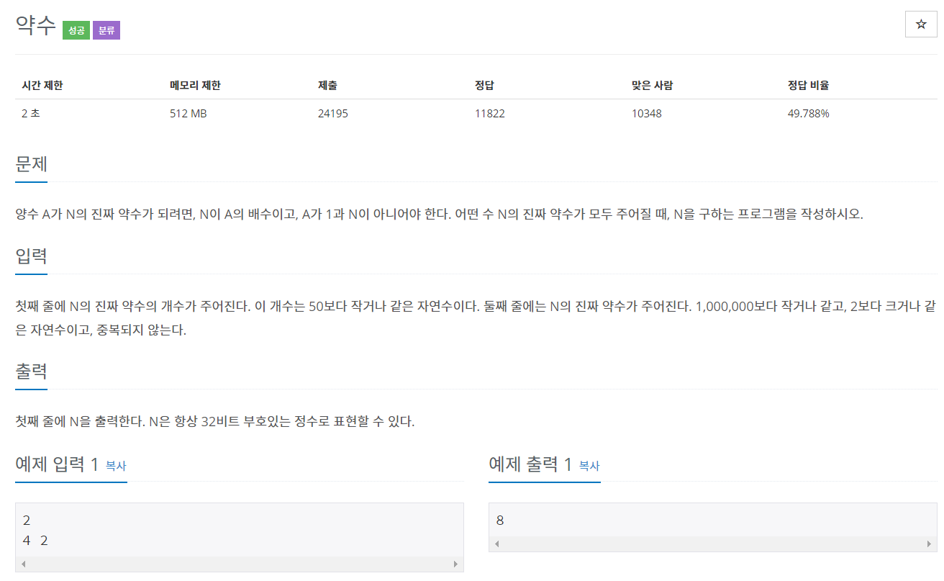Click the 맞은 사람 column header
This screenshot has width=944, height=581.
pyautogui.click(x=652, y=86)
